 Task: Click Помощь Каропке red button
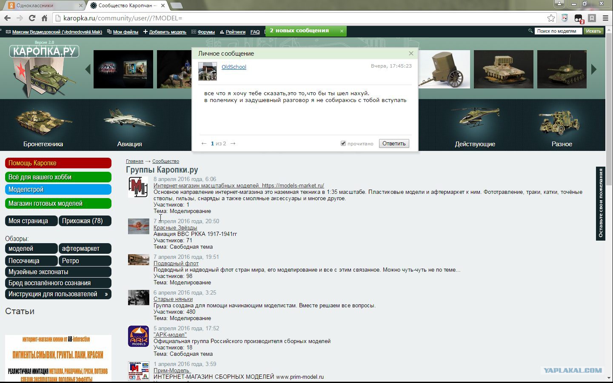58,163
